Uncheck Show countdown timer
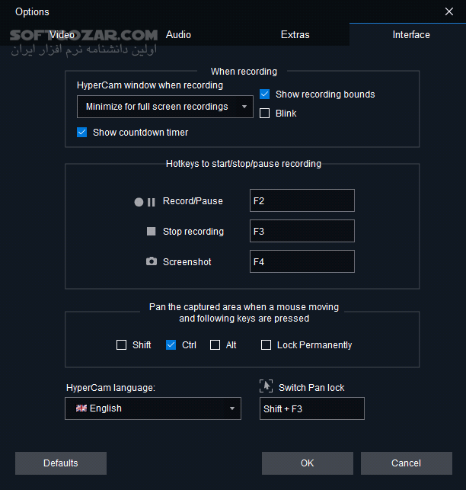466x490 pixels. coord(82,133)
